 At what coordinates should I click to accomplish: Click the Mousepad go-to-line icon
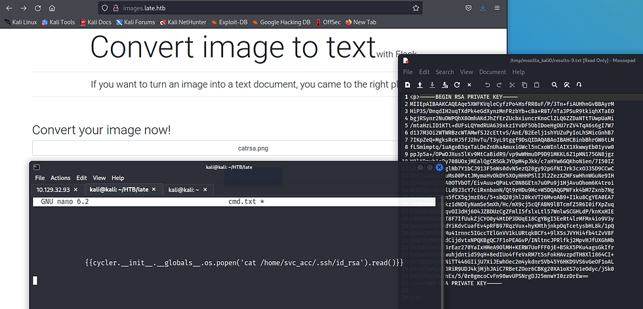(x=579, y=85)
